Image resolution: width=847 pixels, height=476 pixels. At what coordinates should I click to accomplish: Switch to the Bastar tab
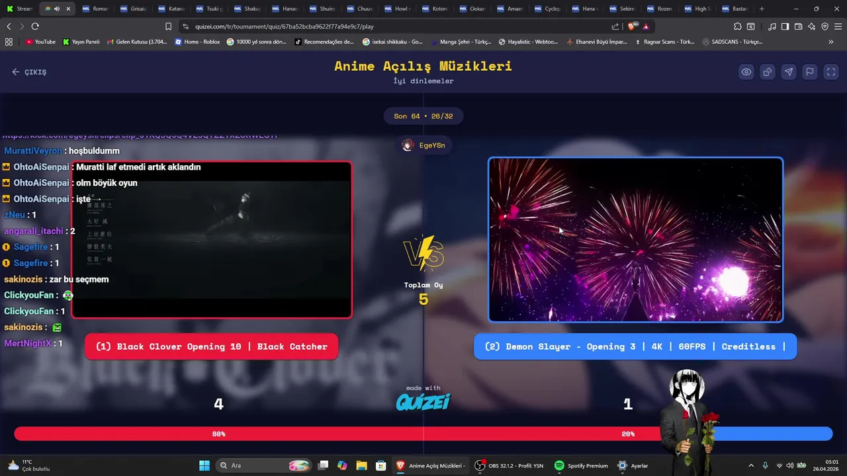(736, 9)
